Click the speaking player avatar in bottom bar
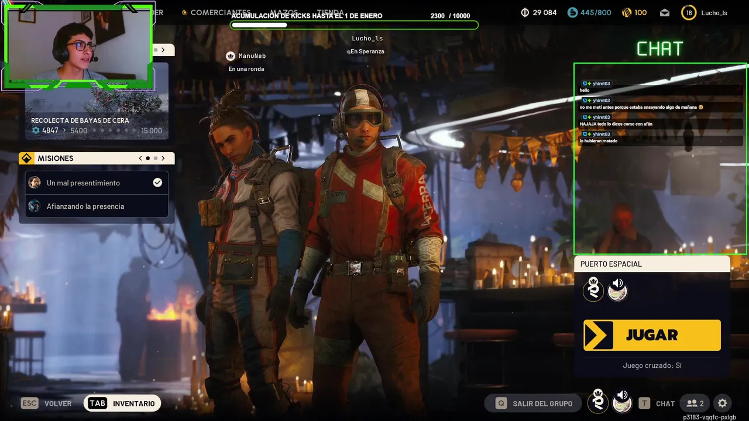Viewport: 749px width, 421px height. pyautogui.click(x=622, y=401)
